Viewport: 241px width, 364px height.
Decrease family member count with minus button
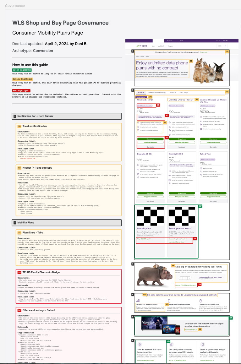coord(181,278)
